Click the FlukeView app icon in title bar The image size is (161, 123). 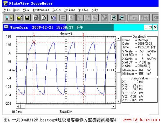(5, 3)
